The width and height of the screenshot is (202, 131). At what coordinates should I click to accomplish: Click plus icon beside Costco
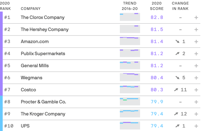(196, 90)
